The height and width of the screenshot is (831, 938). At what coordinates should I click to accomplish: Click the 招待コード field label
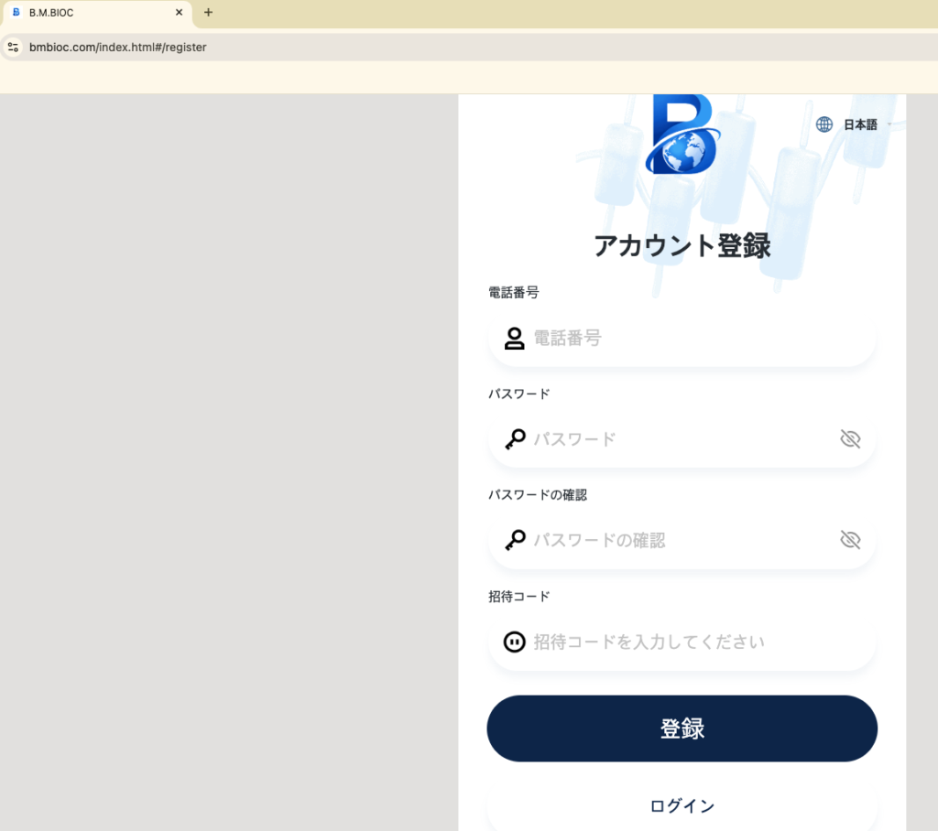tap(518, 597)
